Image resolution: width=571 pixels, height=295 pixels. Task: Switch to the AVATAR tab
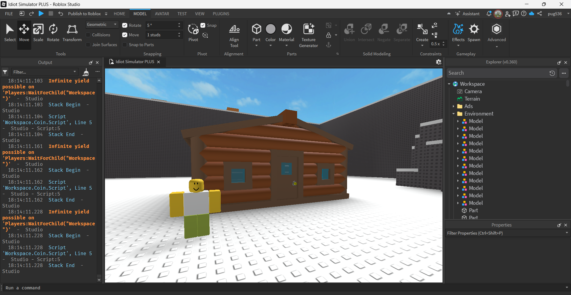click(162, 14)
